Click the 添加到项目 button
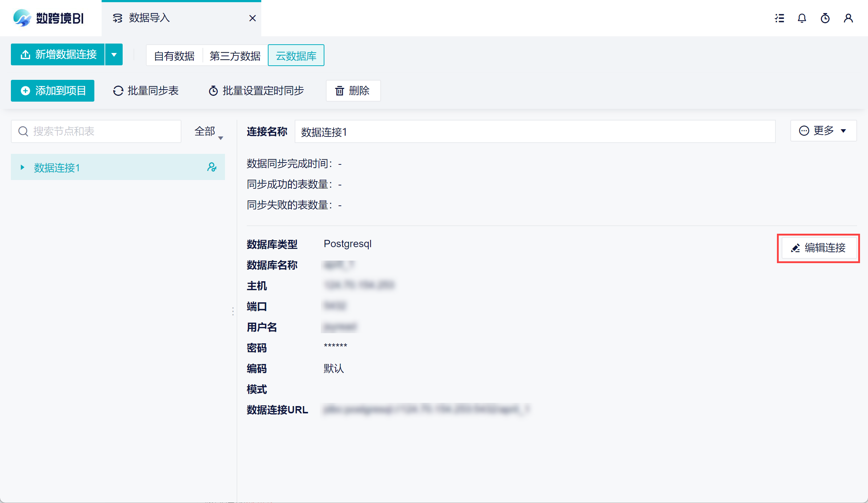The image size is (868, 503). tap(53, 91)
